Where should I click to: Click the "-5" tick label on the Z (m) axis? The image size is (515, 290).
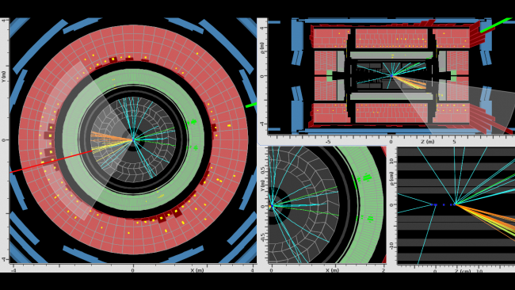327,142
